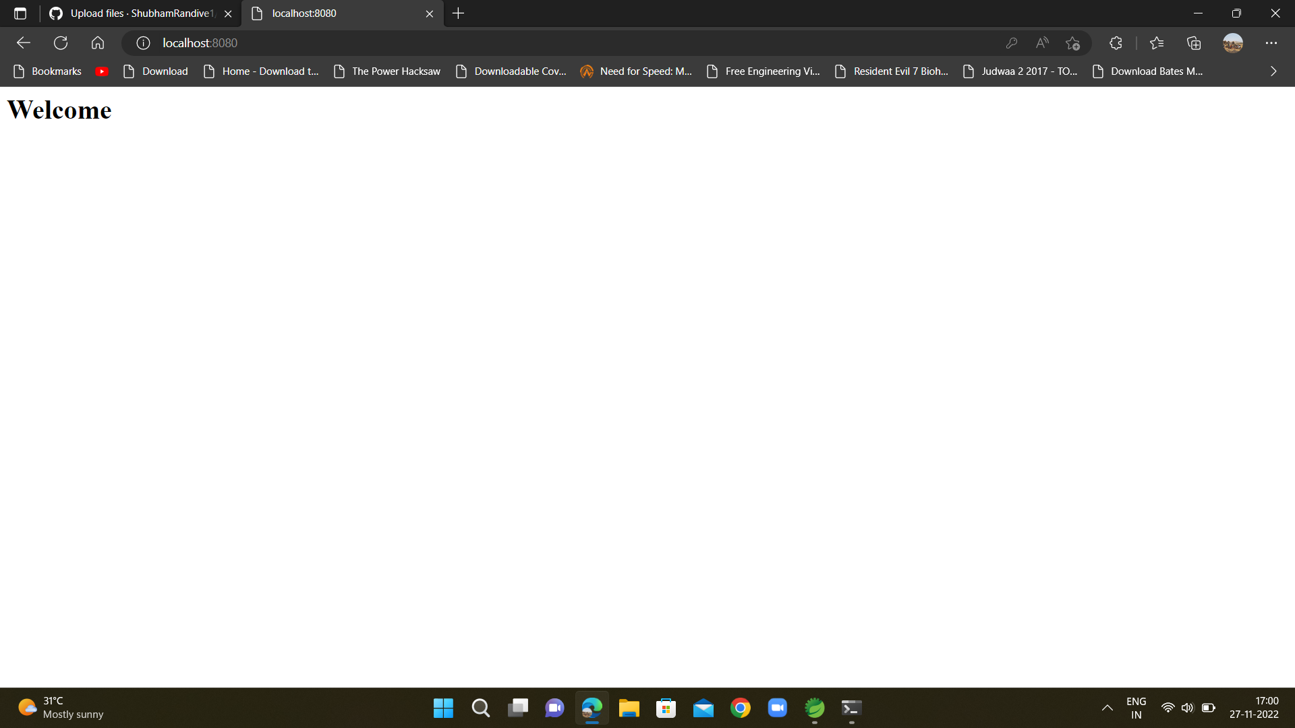The height and width of the screenshot is (728, 1295).
Task: Expand the bookmarks bar overflow chevron
Action: point(1273,71)
